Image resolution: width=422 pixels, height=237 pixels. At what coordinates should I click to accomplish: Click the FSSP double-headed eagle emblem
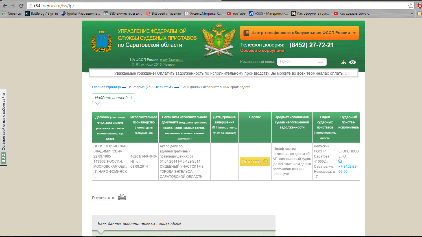click(x=219, y=40)
